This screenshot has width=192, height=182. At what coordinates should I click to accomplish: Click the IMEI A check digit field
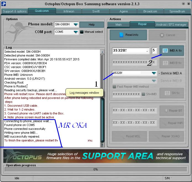pyautogui.click(x=154, y=50)
